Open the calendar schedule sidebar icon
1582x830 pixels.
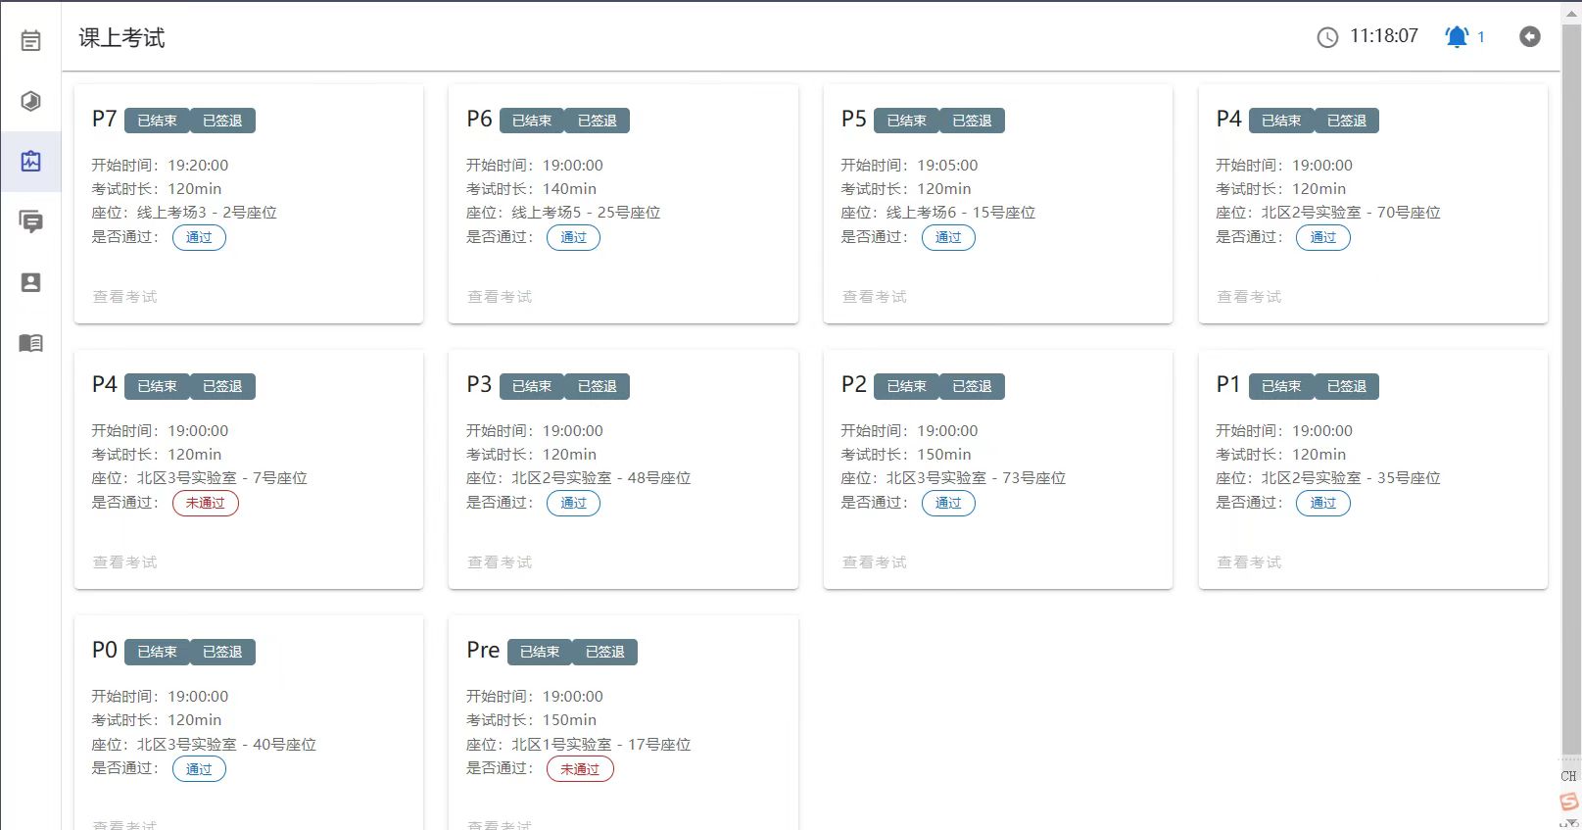[x=30, y=40]
